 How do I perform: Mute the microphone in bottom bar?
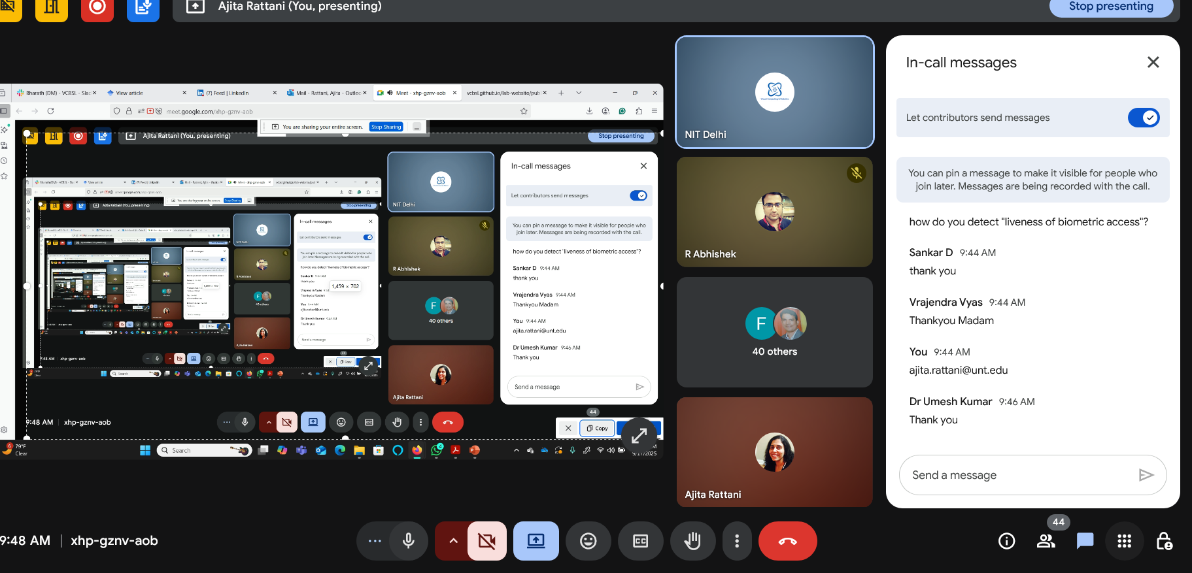(x=409, y=541)
